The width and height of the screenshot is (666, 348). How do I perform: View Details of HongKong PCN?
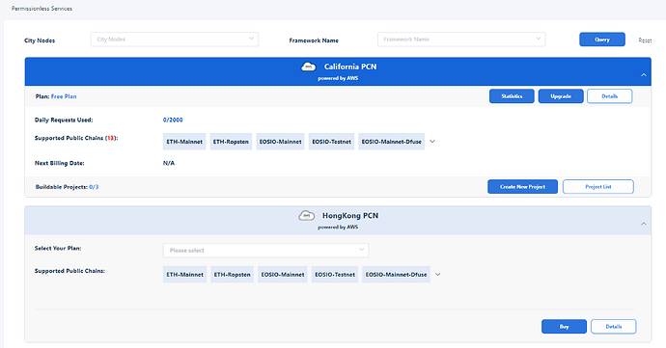(x=613, y=327)
